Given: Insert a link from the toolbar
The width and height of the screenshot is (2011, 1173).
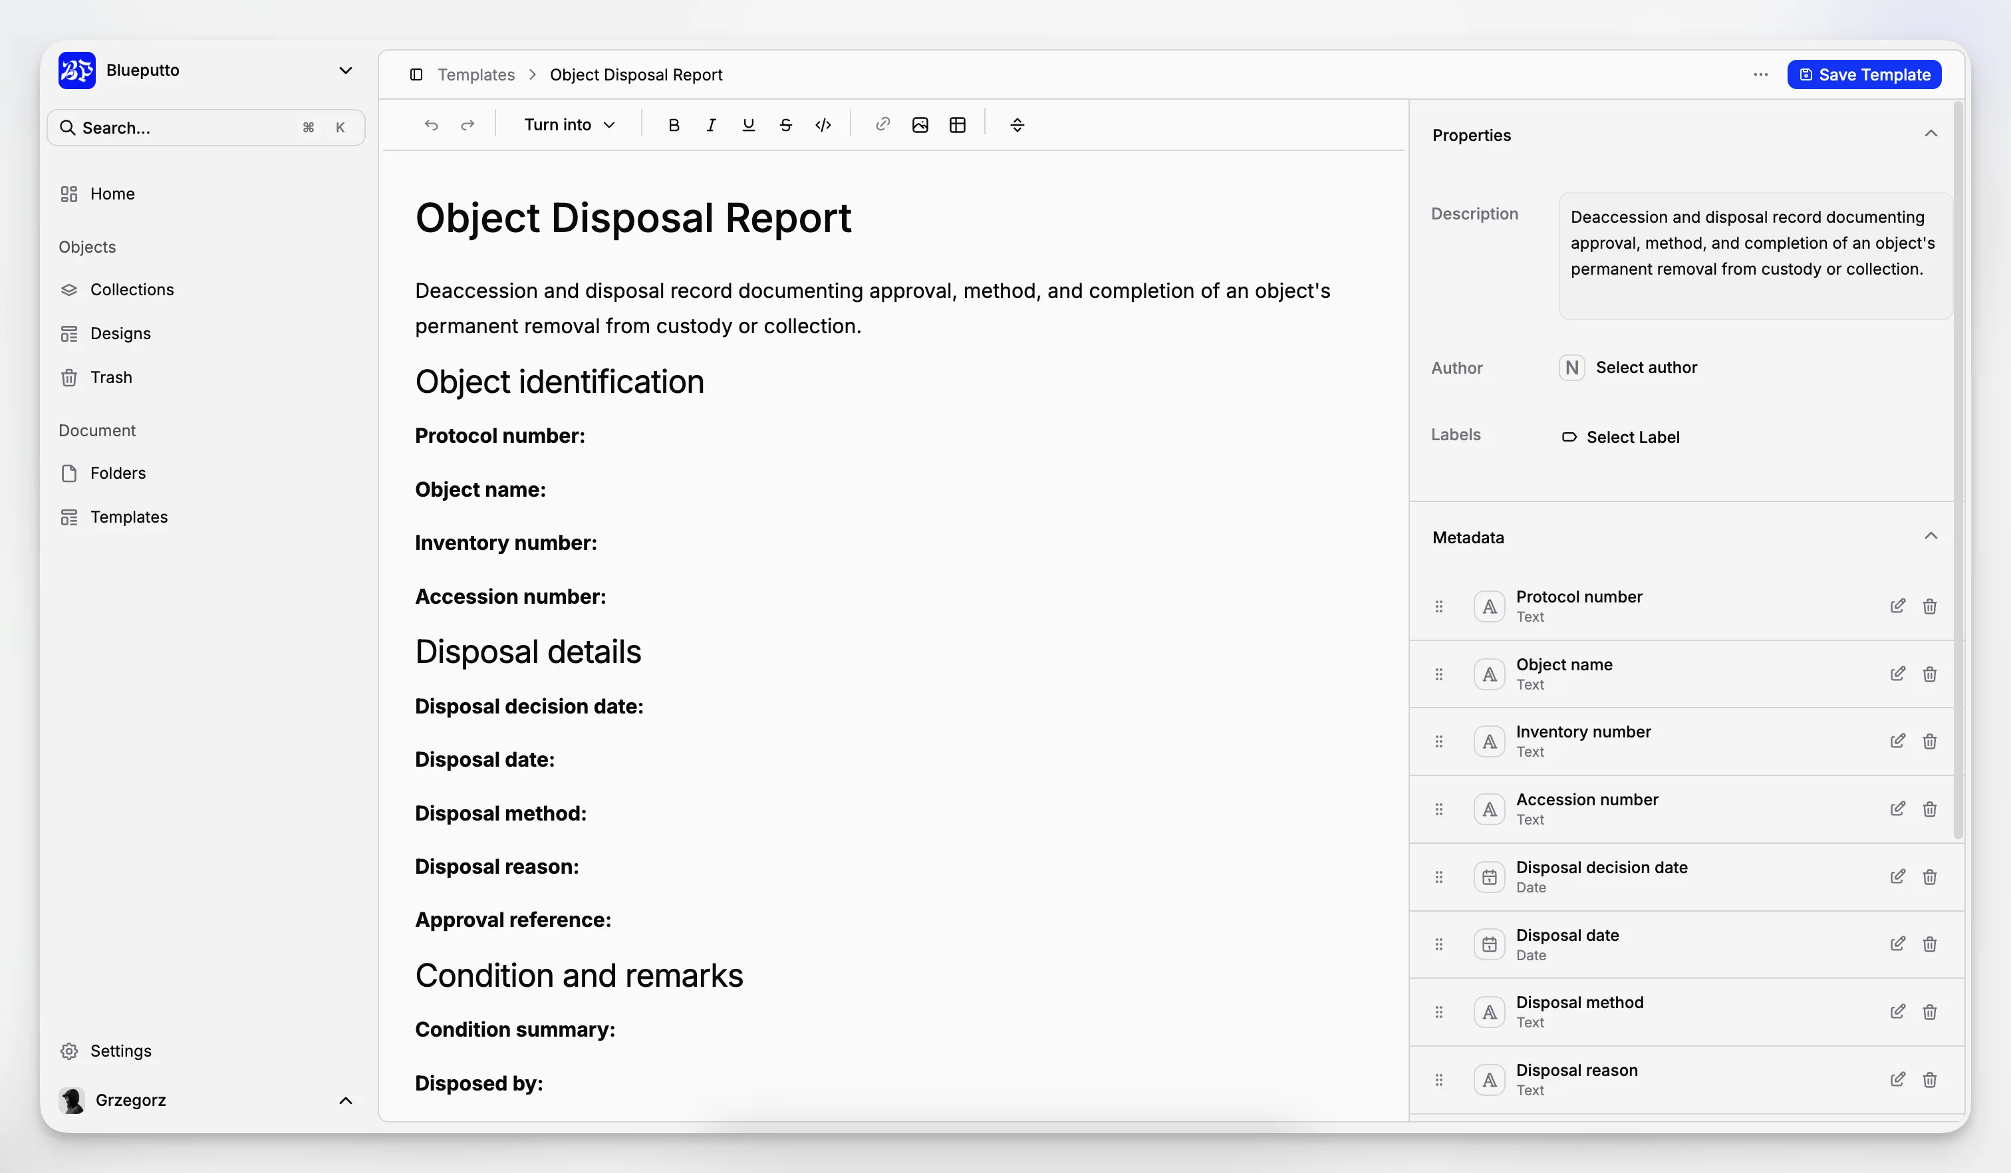Looking at the screenshot, I should (x=882, y=125).
